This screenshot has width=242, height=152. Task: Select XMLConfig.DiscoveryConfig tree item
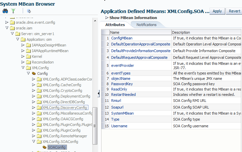click(x=65, y=108)
